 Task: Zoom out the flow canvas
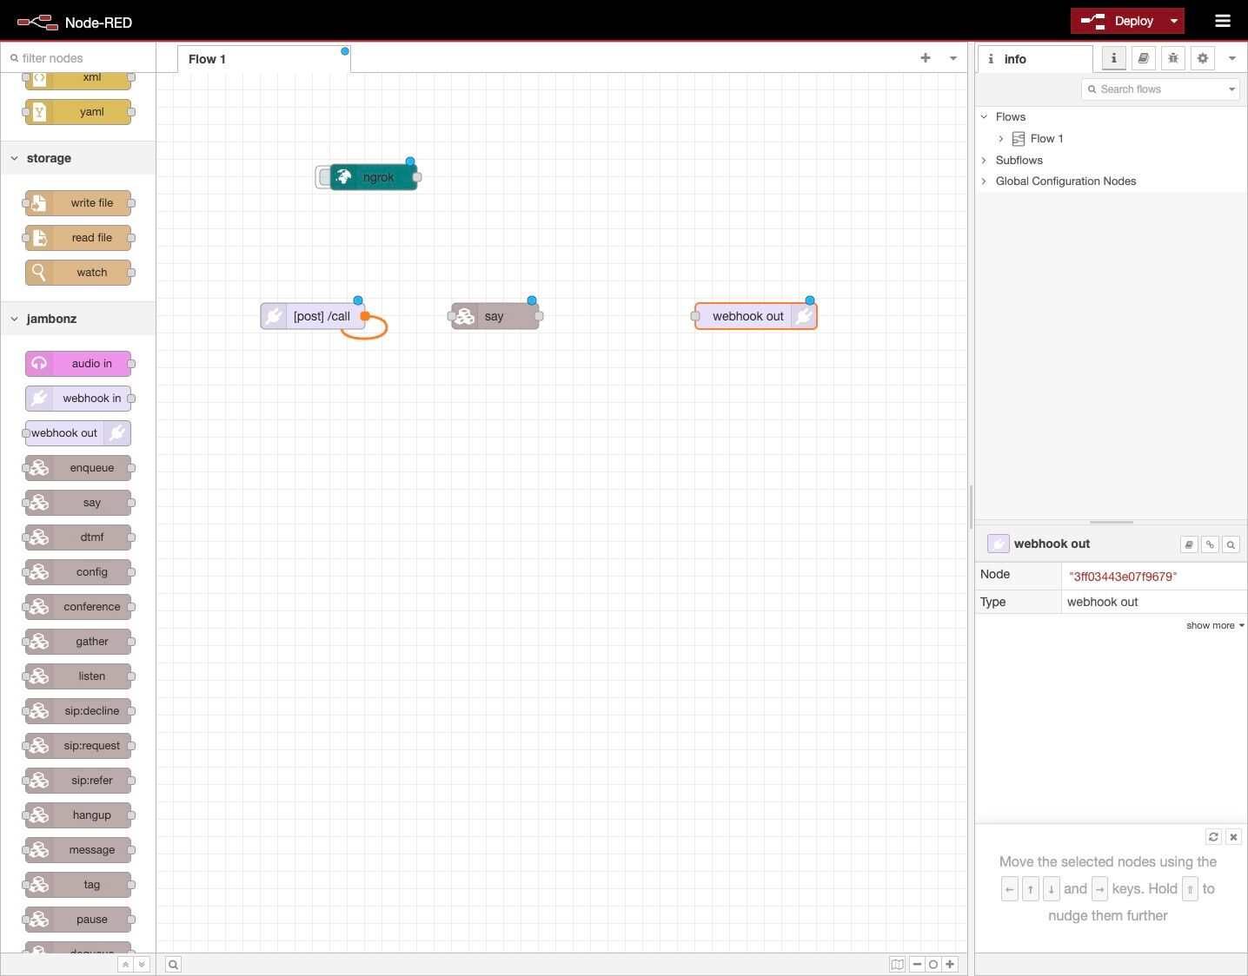click(x=917, y=964)
